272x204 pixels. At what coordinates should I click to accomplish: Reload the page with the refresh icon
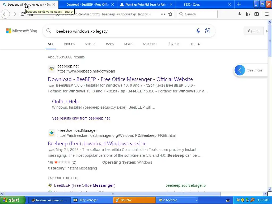[23, 14]
